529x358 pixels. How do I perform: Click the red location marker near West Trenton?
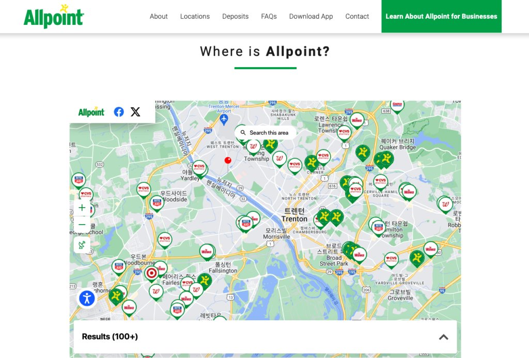228,161
